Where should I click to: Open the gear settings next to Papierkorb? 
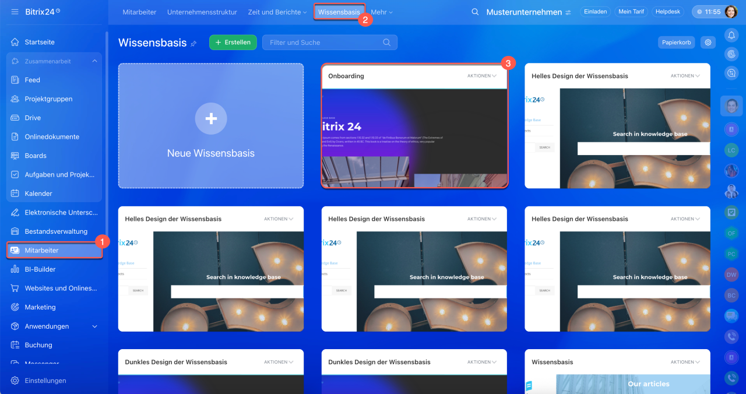708,43
